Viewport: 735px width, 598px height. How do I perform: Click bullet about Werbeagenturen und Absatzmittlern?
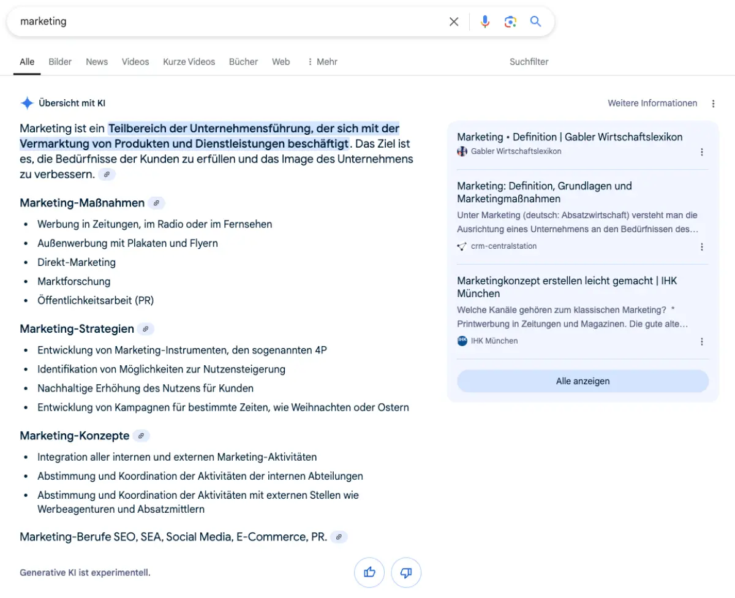pyautogui.click(x=198, y=502)
